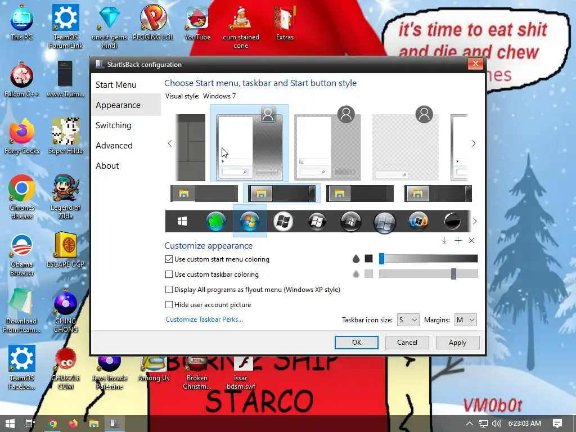Open the Taskbar icon size dropdown
The width and height of the screenshot is (576, 432).
408,320
